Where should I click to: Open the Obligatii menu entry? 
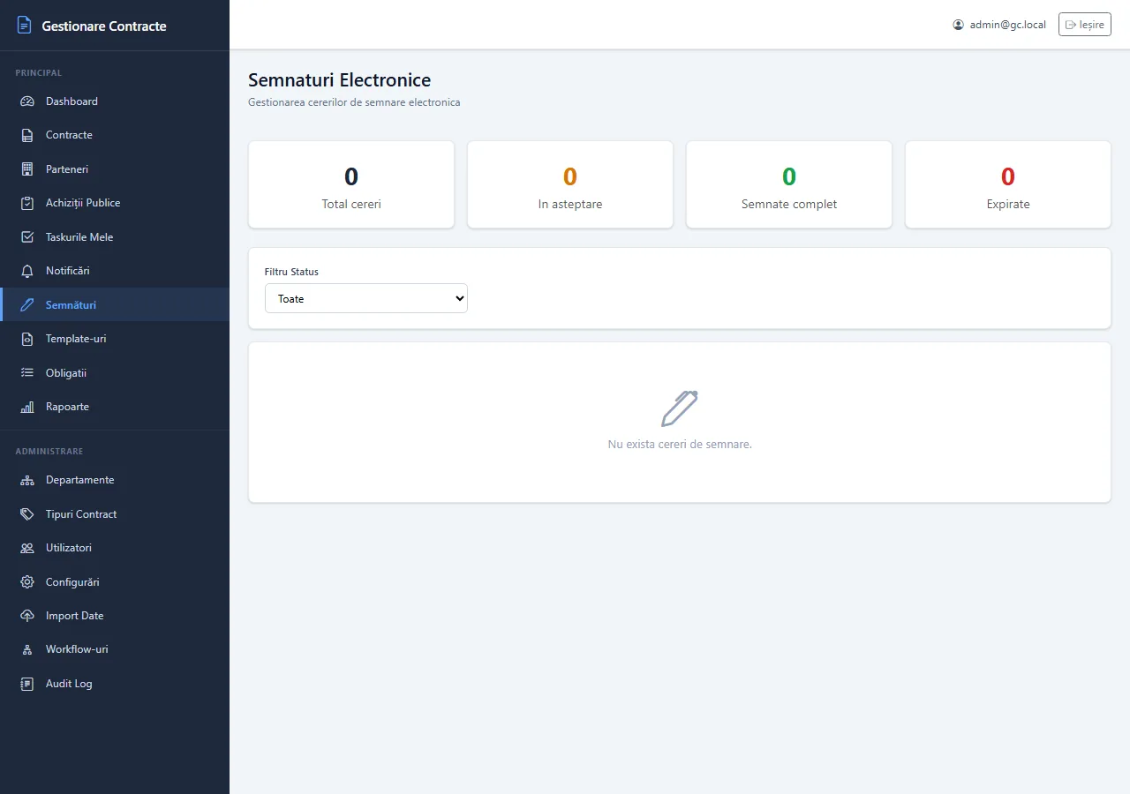(x=115, y=373)
